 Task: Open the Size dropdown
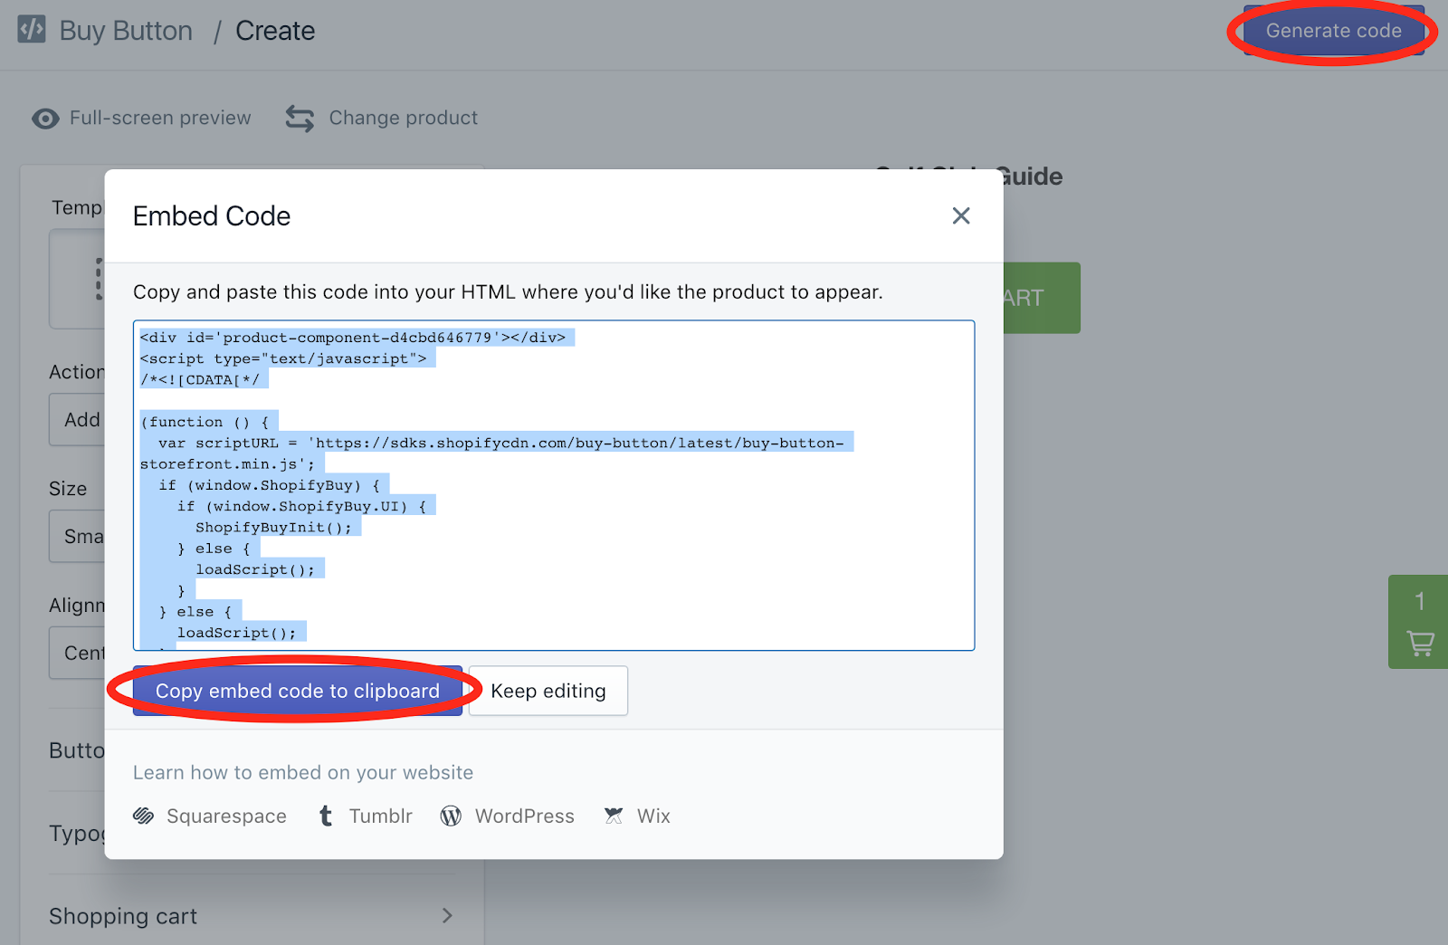pos(78,536)
